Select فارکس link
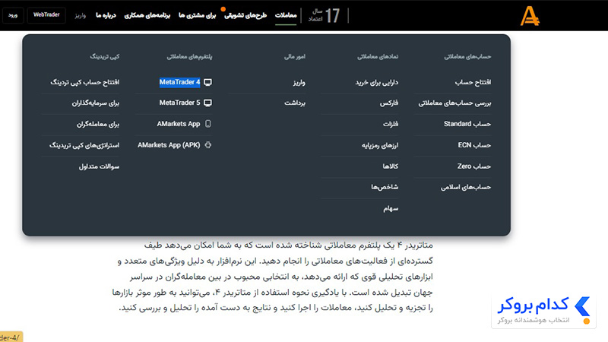This screenshot has height=342, width=608. point(389,103)
